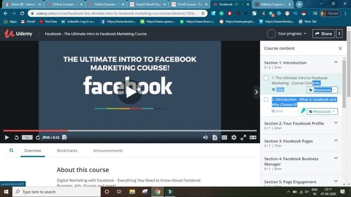Switch to the Udemy Coupon tab

273,4
